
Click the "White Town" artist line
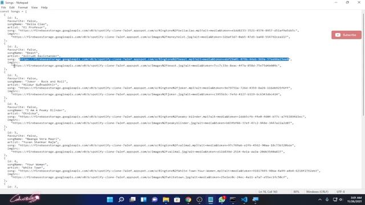26,167
